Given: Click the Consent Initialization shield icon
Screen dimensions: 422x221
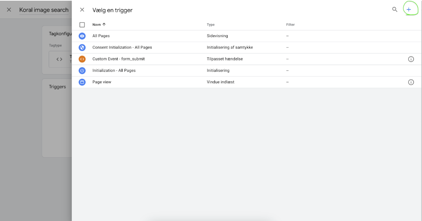Looking at the screenshot, I should (82, 48).
